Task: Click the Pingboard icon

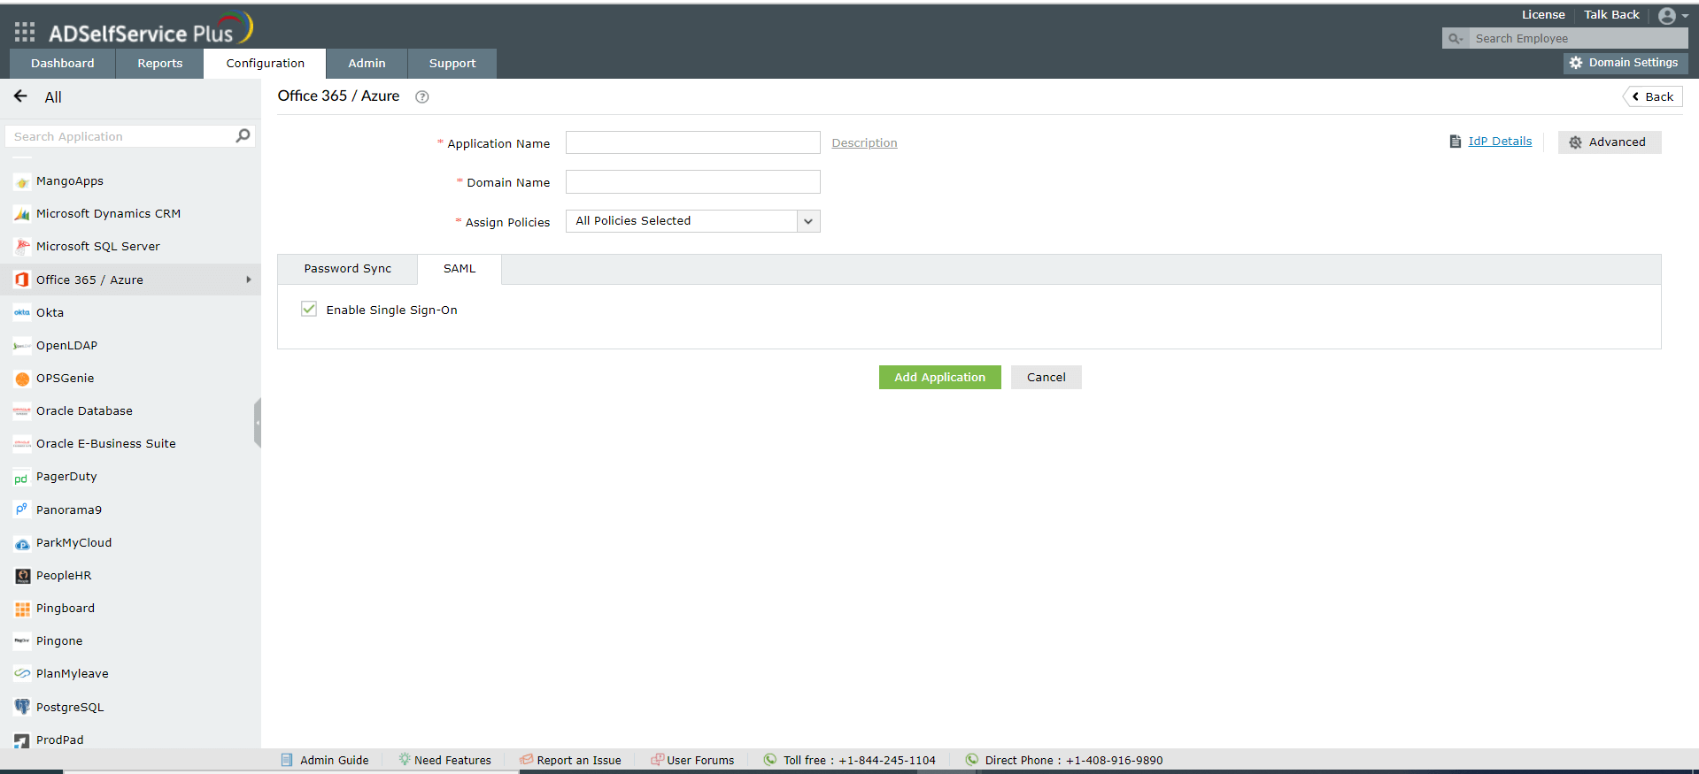Action: (x=22, y=609)
